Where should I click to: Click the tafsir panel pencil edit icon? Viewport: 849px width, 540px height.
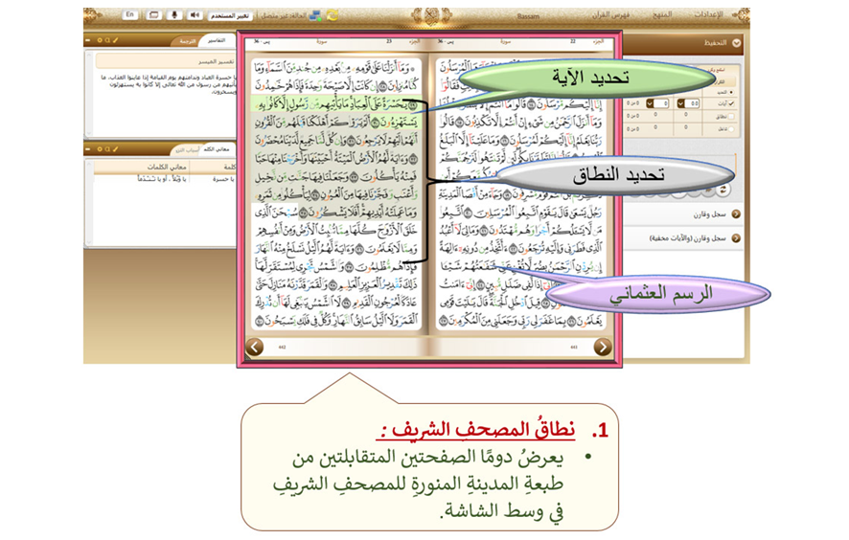tap(115, 40)
